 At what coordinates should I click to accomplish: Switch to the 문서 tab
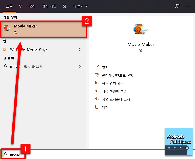tap(32, 6)
